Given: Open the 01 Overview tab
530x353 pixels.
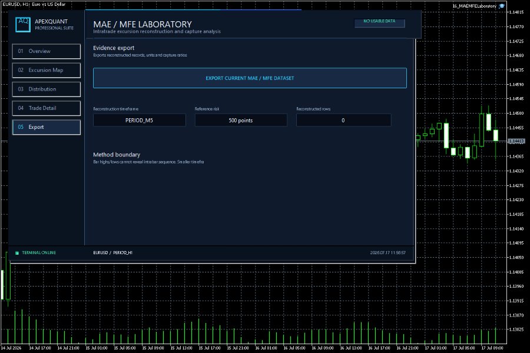Looking at the screenshot, I should pos(47,51).
